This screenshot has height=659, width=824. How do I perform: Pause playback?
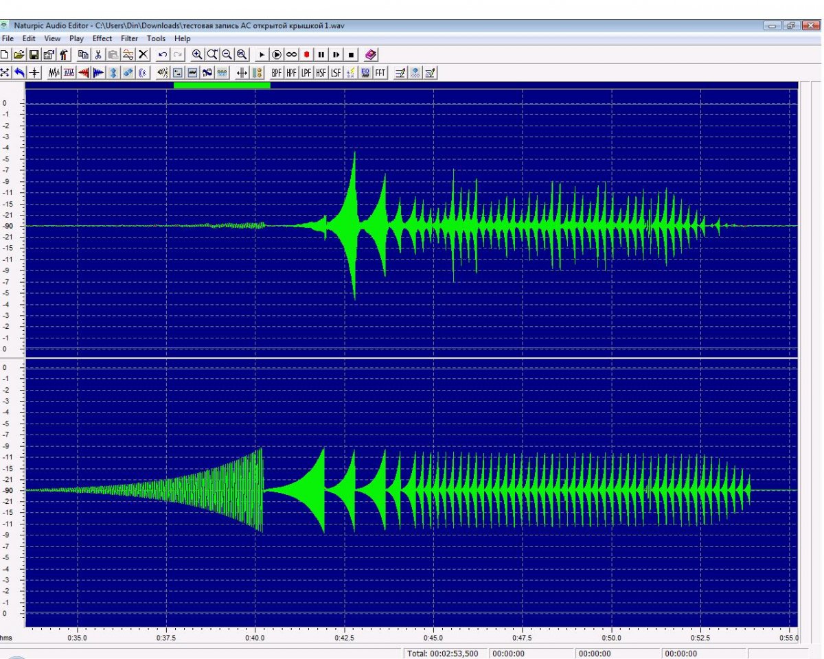(321, 54)
